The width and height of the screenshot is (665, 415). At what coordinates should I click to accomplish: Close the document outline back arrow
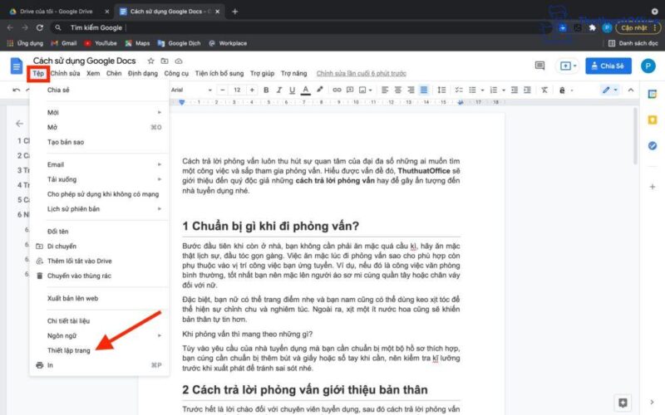click(19, 123)
